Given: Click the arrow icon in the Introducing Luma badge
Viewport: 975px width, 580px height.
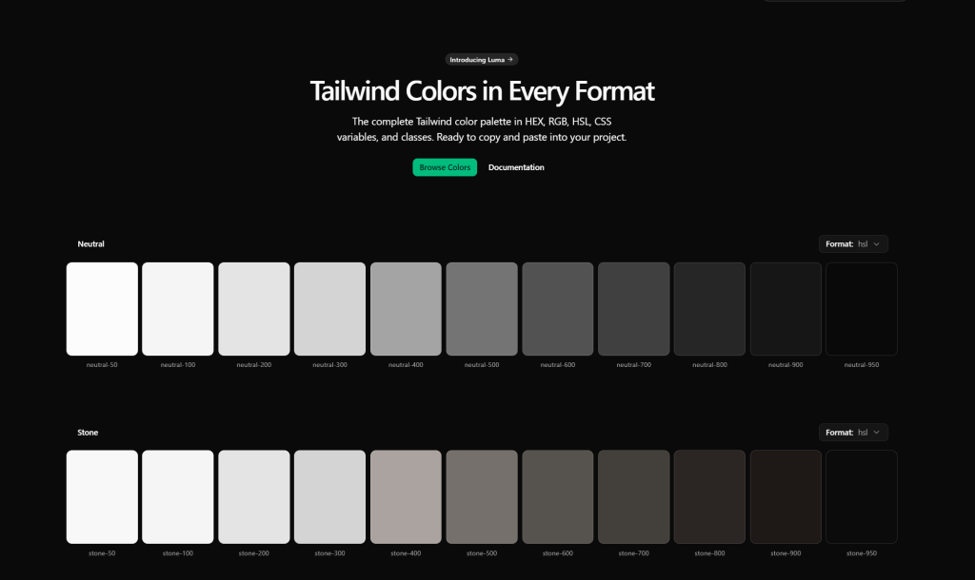Looking at the screenshot, I should point(510,59).
